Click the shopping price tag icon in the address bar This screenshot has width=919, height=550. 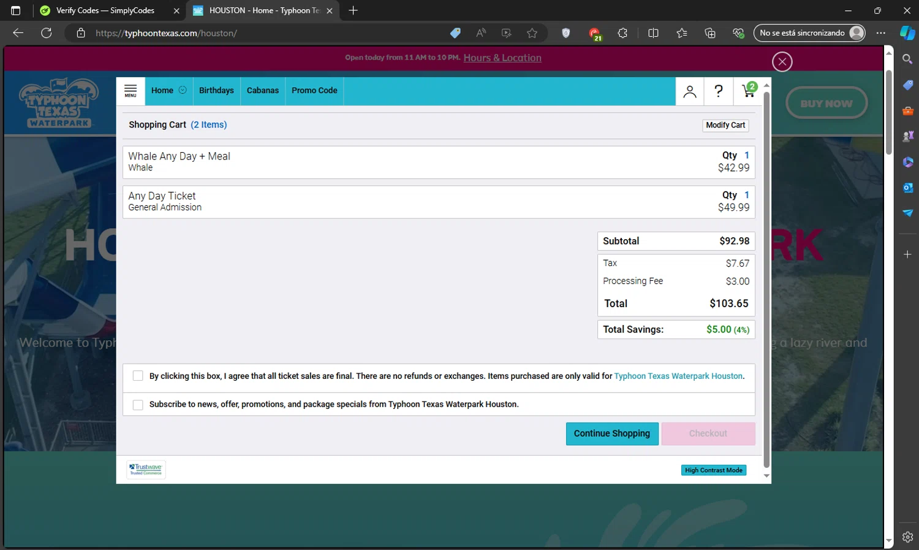click(455, 33)
